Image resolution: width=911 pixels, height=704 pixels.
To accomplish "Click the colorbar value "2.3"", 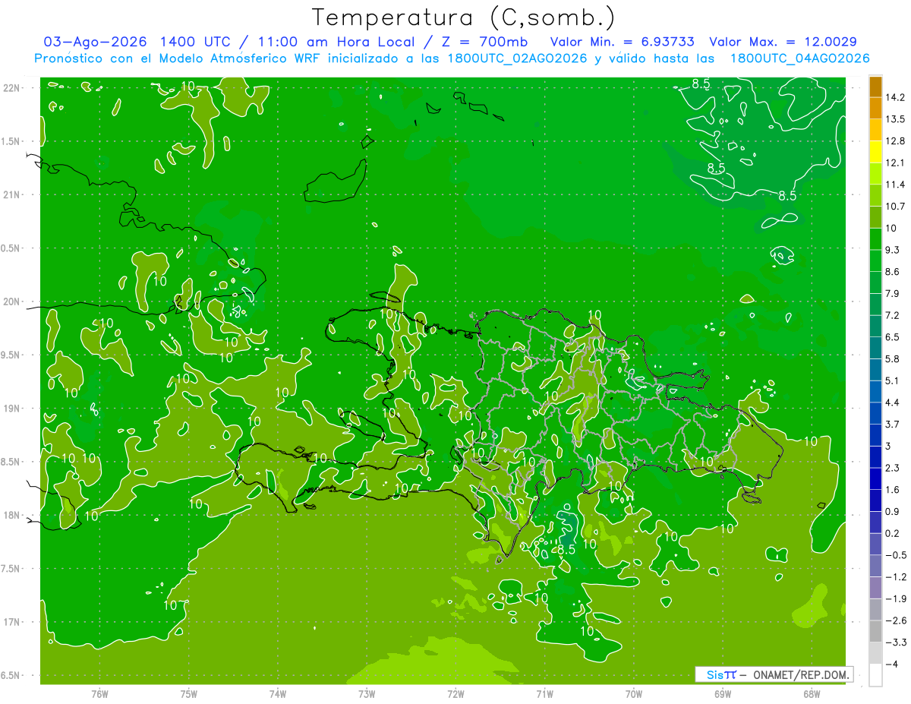I will coord(893,468).
